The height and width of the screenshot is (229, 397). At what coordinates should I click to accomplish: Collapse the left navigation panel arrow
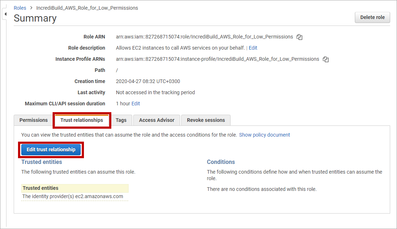5,14
